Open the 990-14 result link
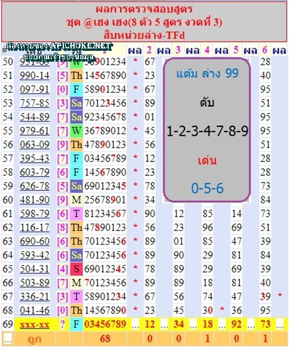This screenshot has width=289, height=350. pos(35,75)
